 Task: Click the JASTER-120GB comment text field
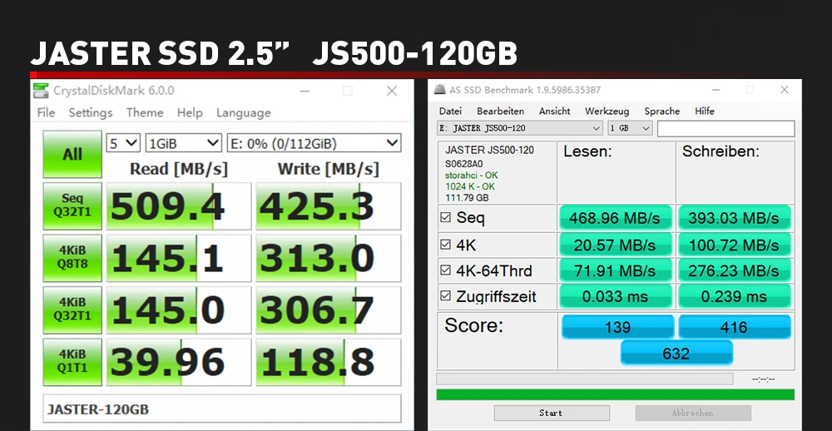pyautogui.click(x=222, y=409)
